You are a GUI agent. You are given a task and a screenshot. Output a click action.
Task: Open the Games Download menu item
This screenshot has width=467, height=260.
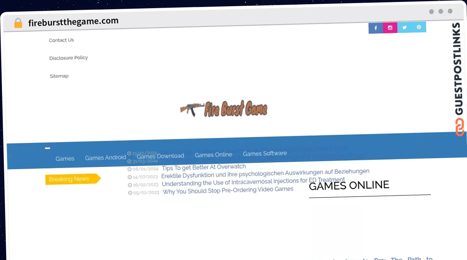(x=160, y=156)
